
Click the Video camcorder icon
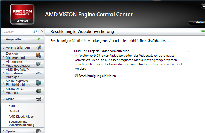[39, 99]
